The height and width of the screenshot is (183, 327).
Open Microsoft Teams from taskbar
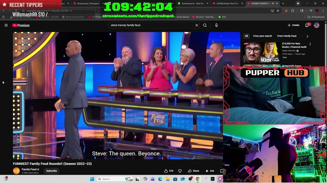pos(153,179)
